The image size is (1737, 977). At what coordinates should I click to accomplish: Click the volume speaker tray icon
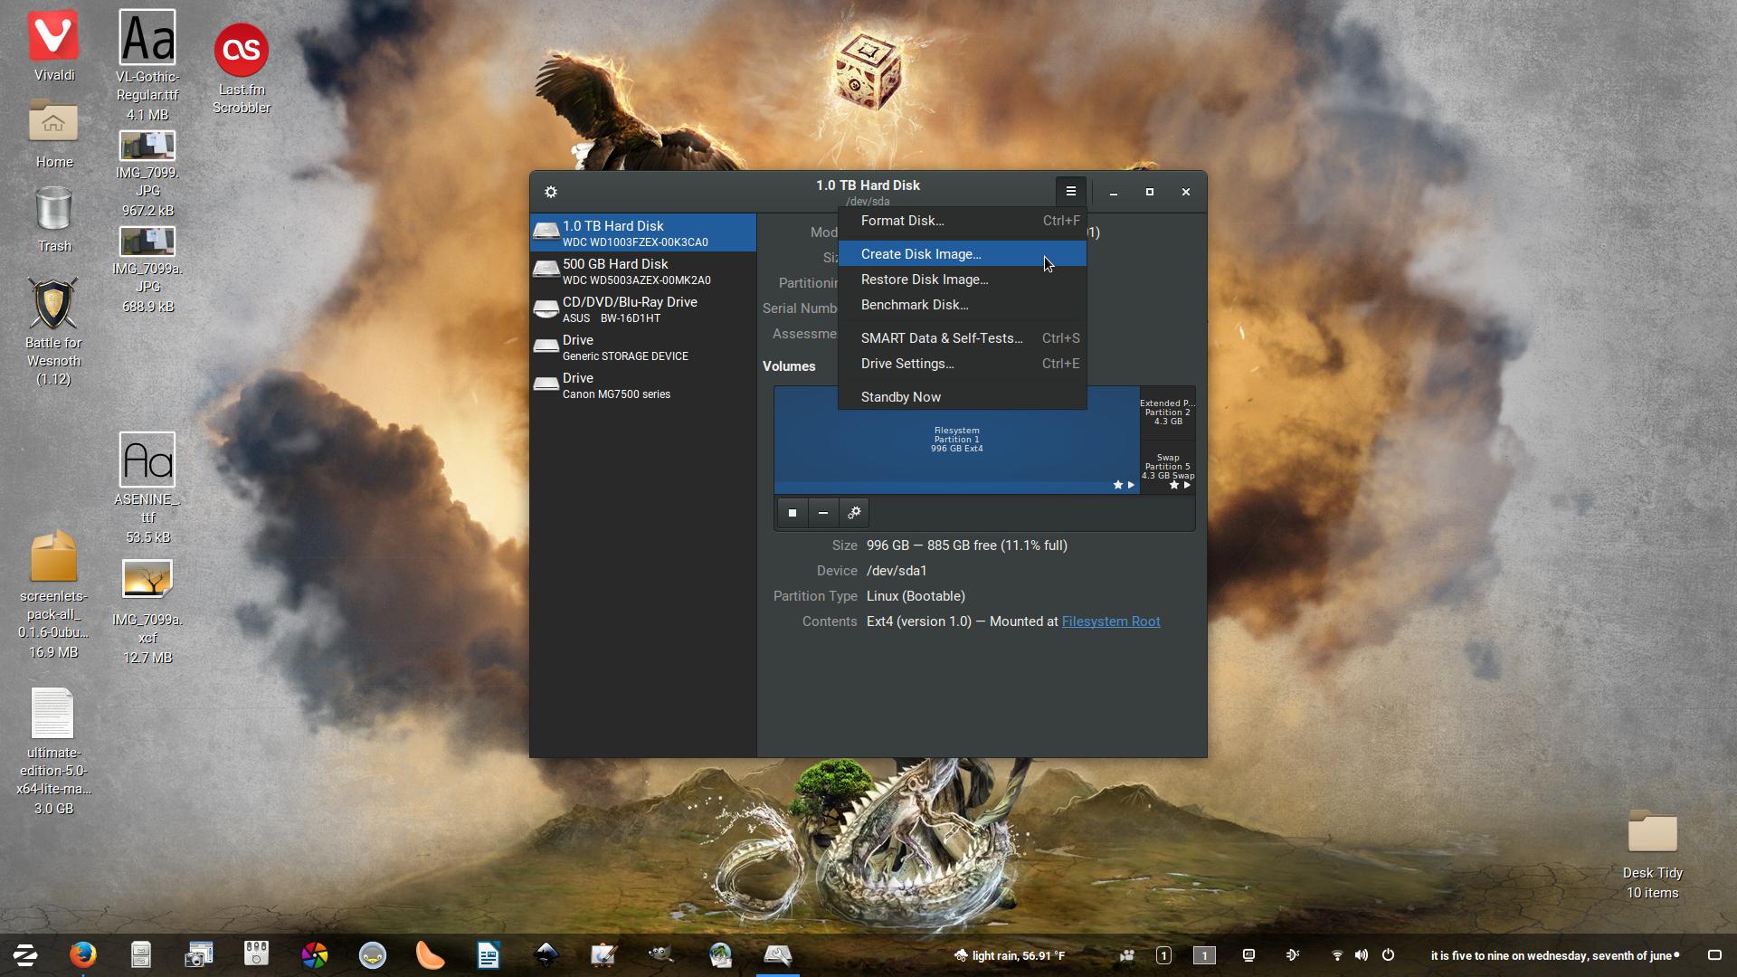point(1362,955)
